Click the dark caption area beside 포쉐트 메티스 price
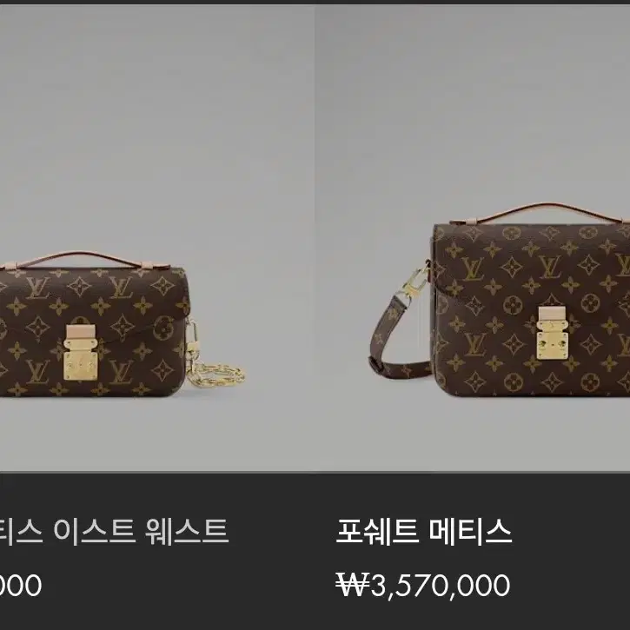This screenshot has width=630, height=630. [571, 585]
